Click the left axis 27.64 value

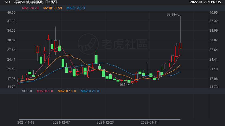pyautogui.click(x=11, y=50)
